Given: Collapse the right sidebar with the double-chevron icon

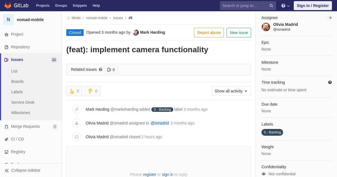Looking at the screenshot, I should click(x=330, y=18).
